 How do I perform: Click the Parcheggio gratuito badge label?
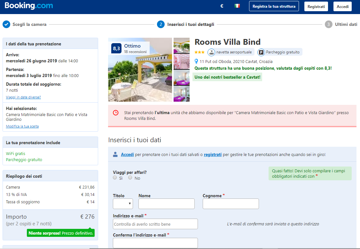(283, 52)
